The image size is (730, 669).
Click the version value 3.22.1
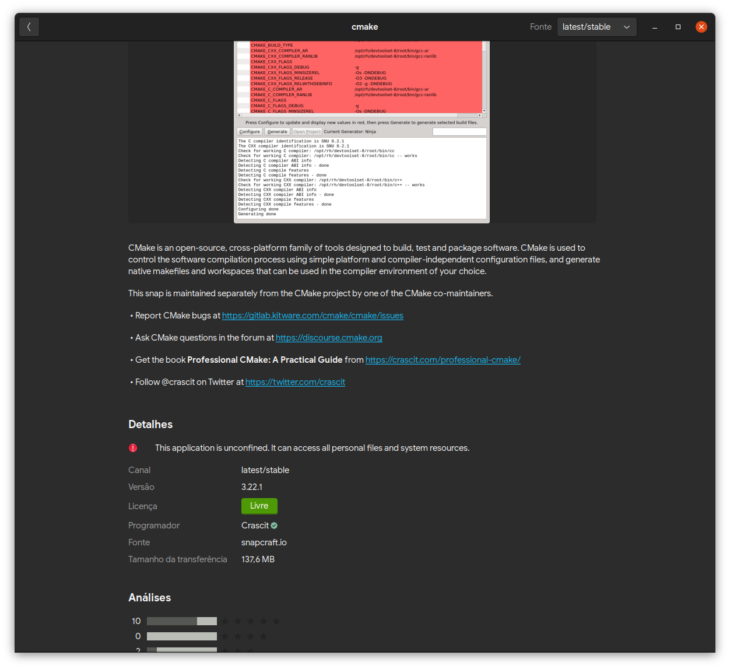pos(252,487)
